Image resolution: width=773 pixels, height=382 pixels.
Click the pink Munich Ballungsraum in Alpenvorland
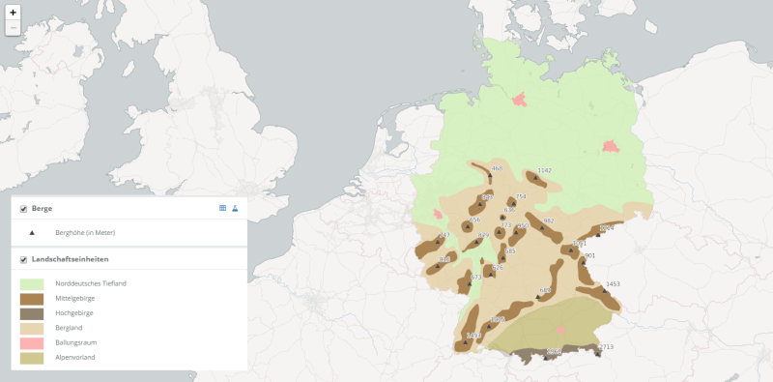click(560, 329)
